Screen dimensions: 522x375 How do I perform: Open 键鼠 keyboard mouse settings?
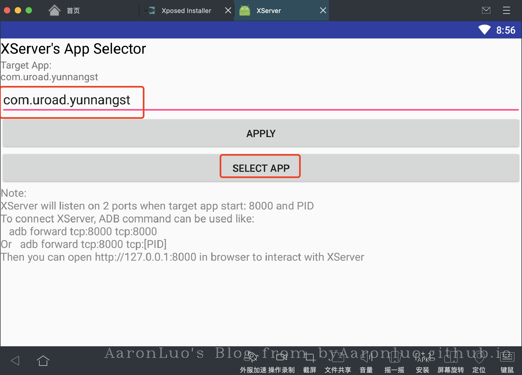pyautogui.click(x=507, y=357)
